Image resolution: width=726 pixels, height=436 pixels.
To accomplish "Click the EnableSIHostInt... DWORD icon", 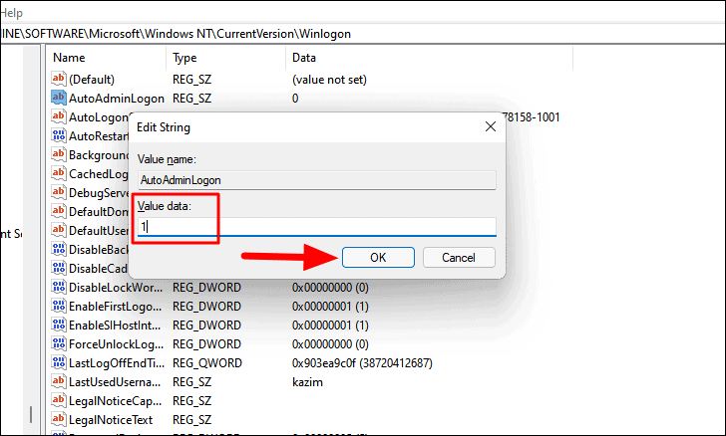I will [58, 326].
